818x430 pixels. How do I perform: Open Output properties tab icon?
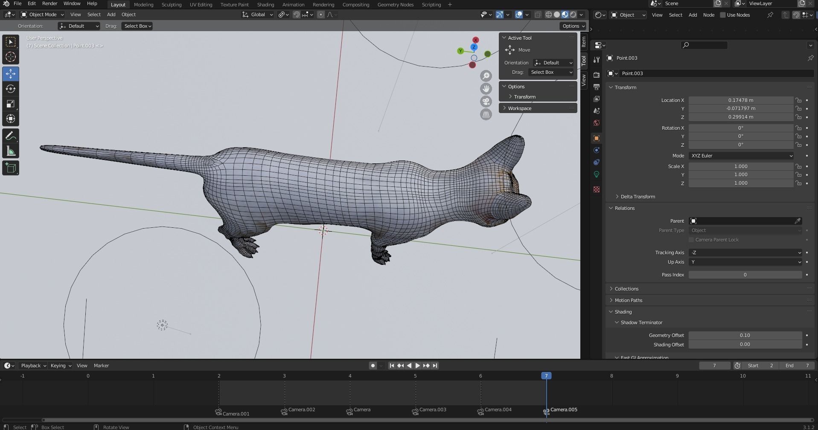(x=597, y=87)
